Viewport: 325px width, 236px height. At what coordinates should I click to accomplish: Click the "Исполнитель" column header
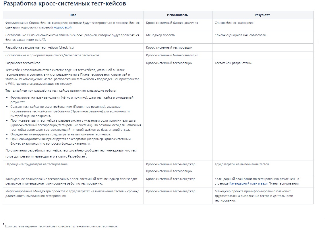point(177,15)
